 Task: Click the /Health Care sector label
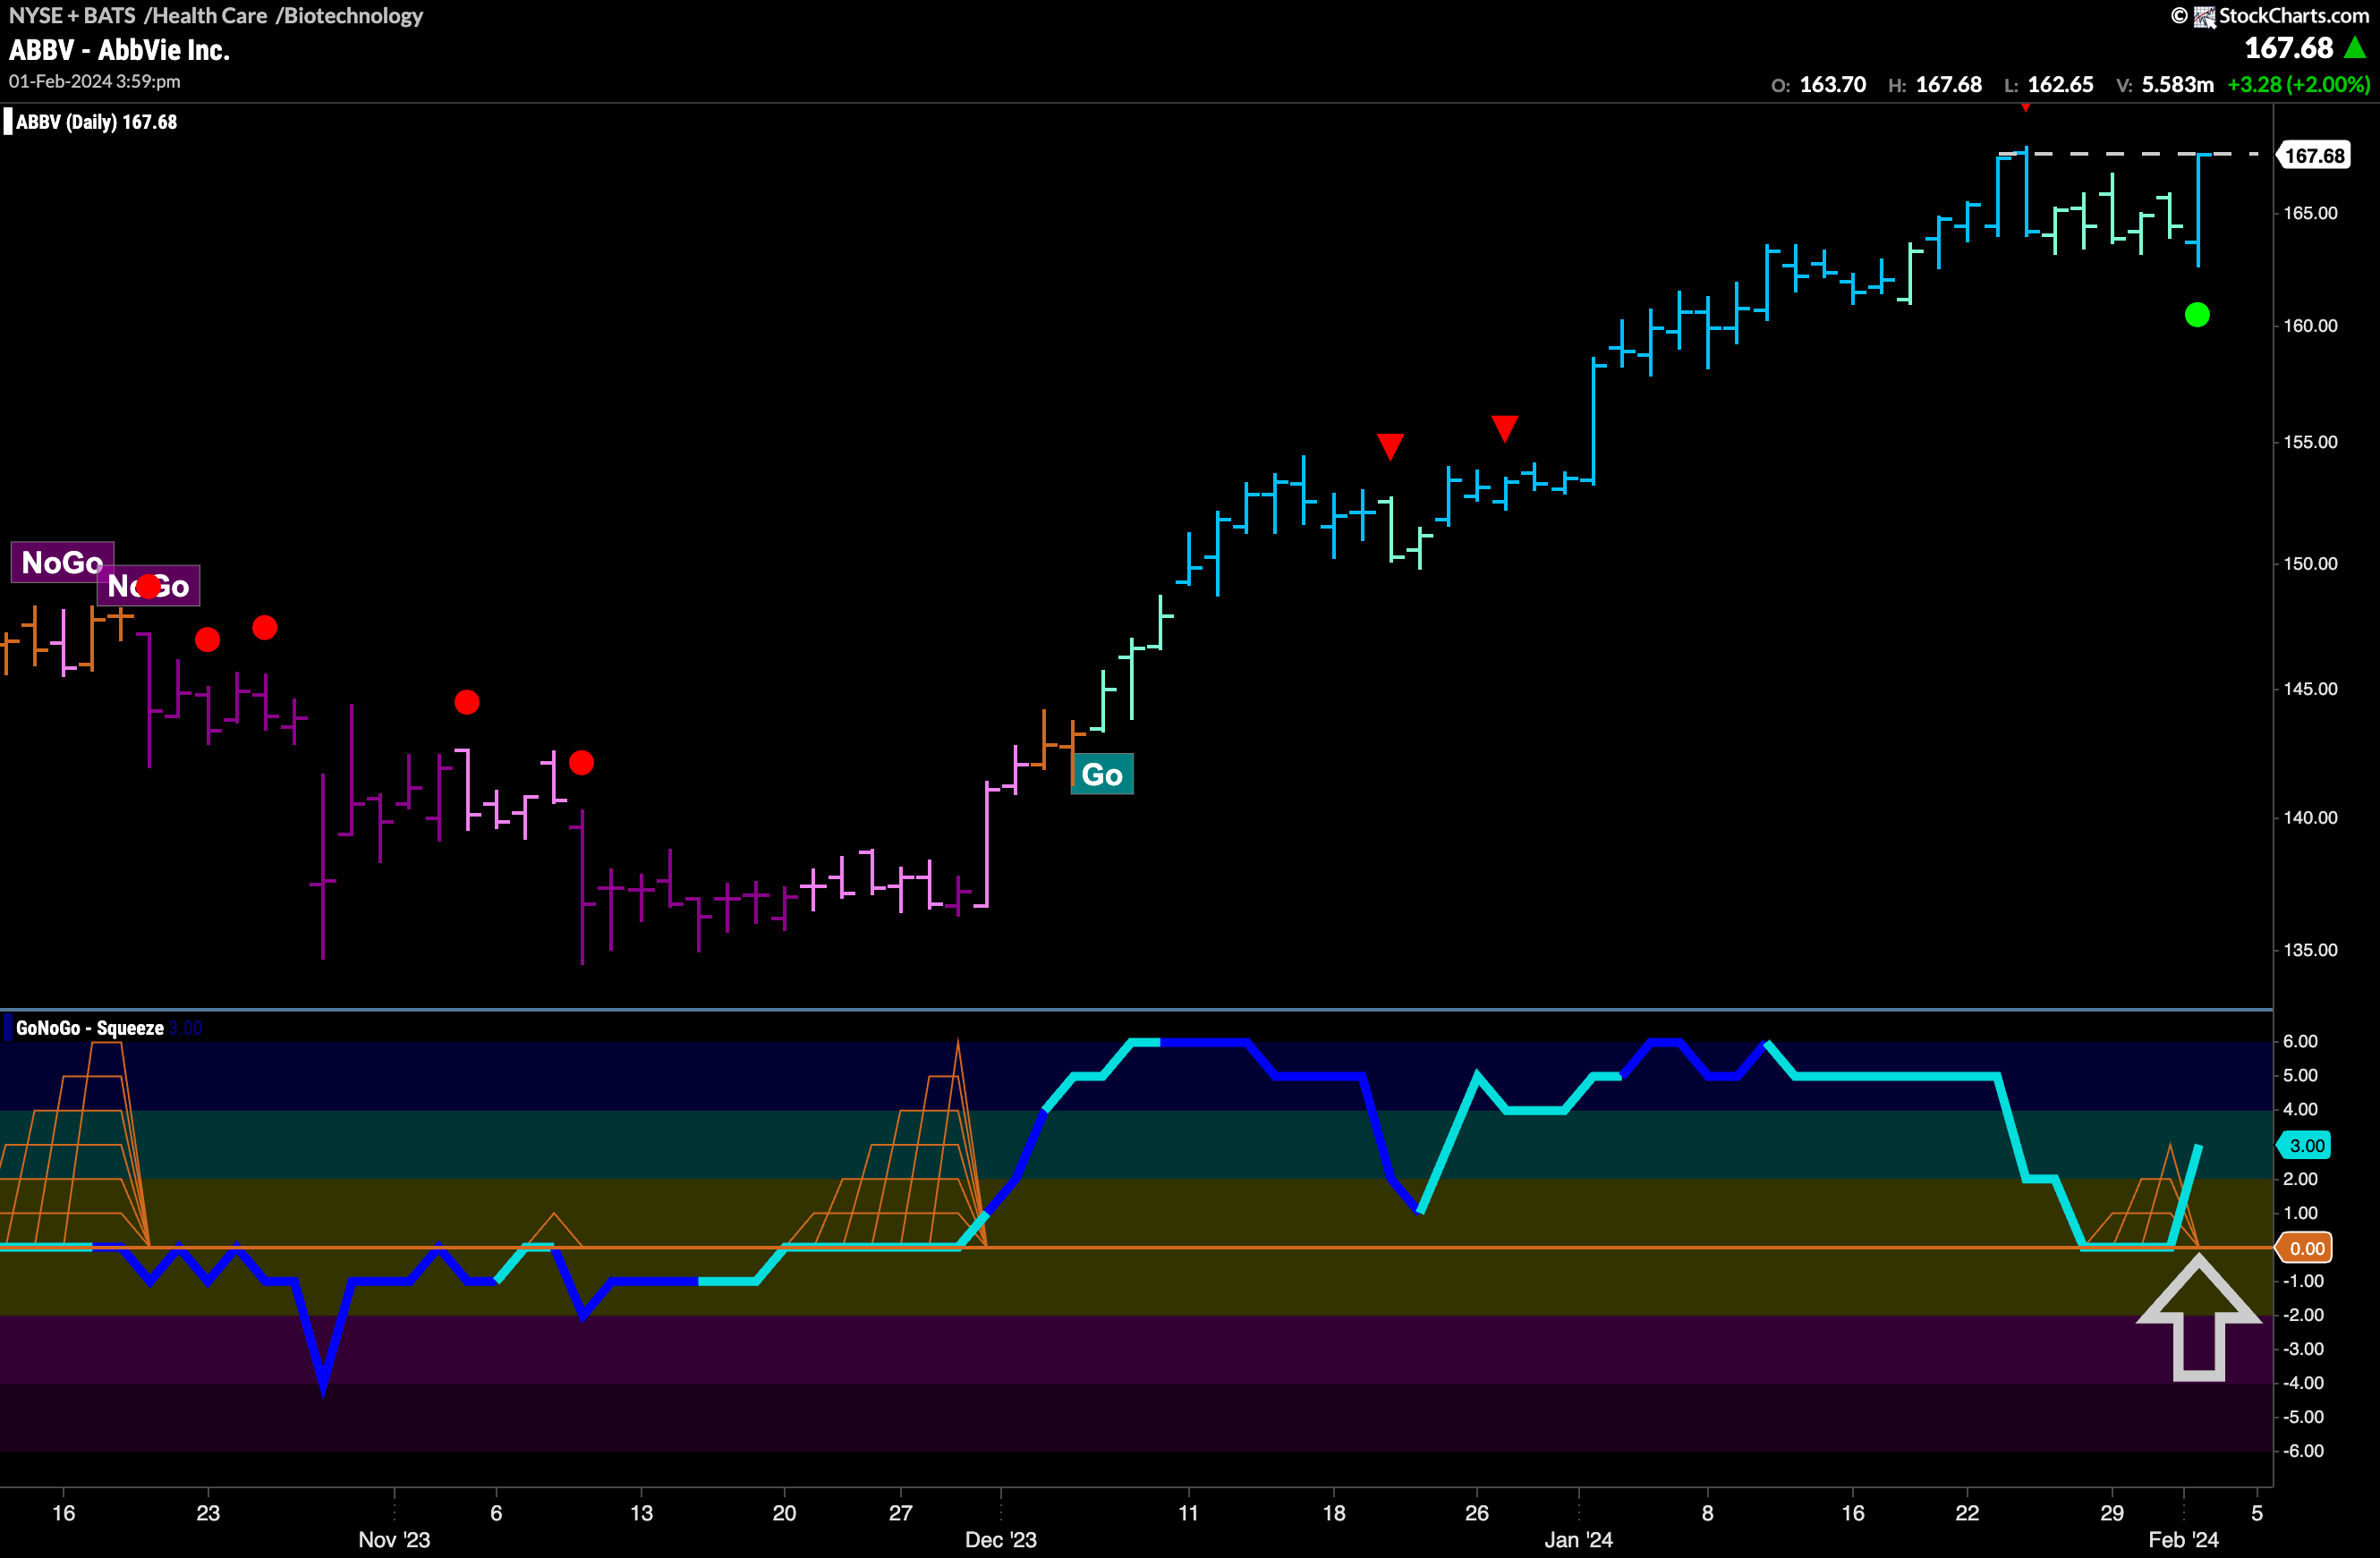pos(205,16)
